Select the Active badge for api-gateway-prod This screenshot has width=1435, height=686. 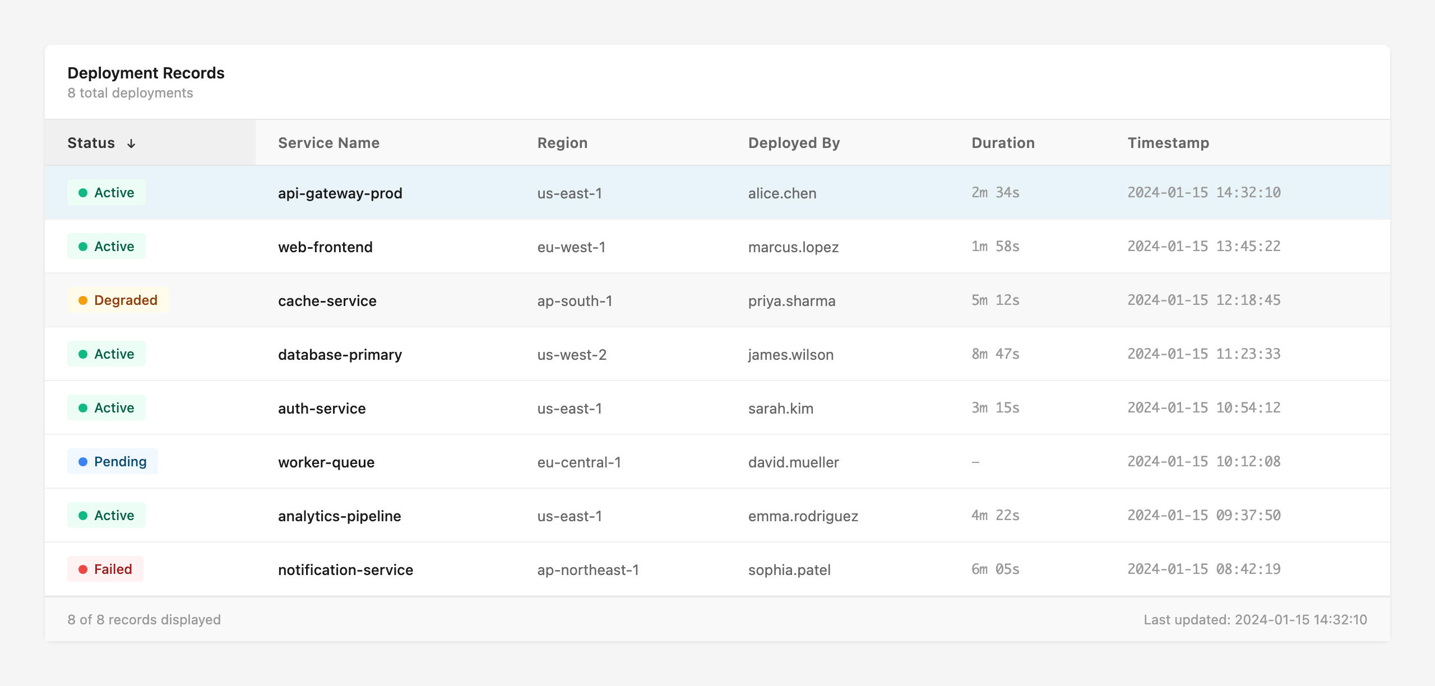pyautogui.click(x=107, y=192)
